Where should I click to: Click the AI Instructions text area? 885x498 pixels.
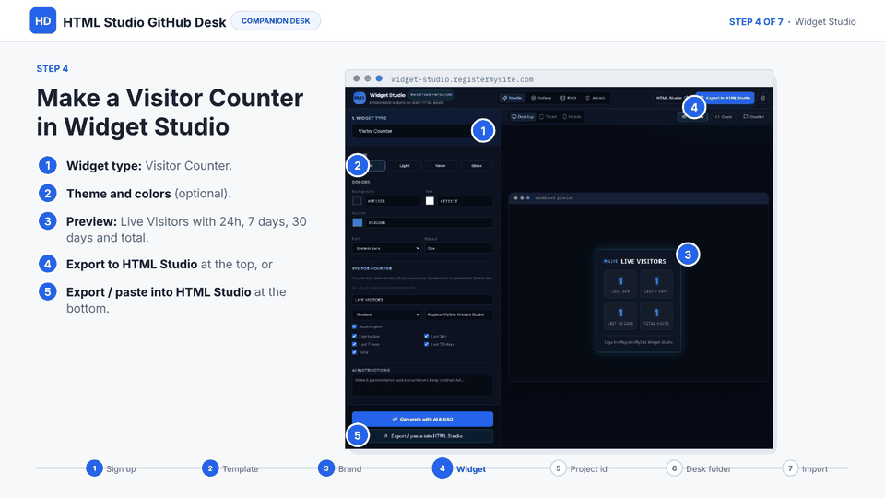[422, 385]
